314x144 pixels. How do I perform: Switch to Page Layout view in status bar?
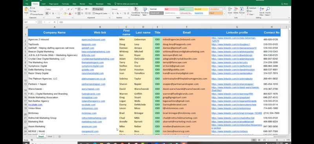(259, 140)
